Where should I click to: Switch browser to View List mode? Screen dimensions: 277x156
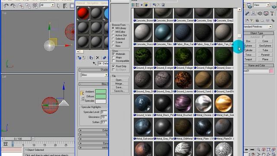(x=133, y=5)
